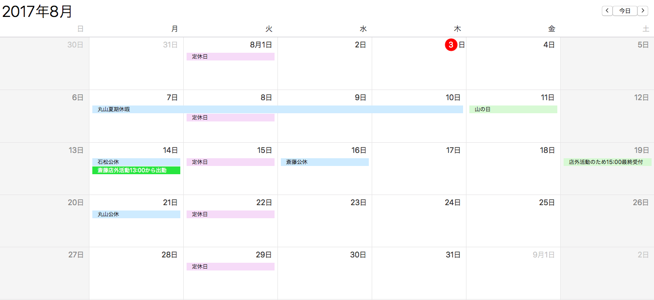
Task: Select the greyed 9月1日 day cell
Action: [x=513, y=273]
